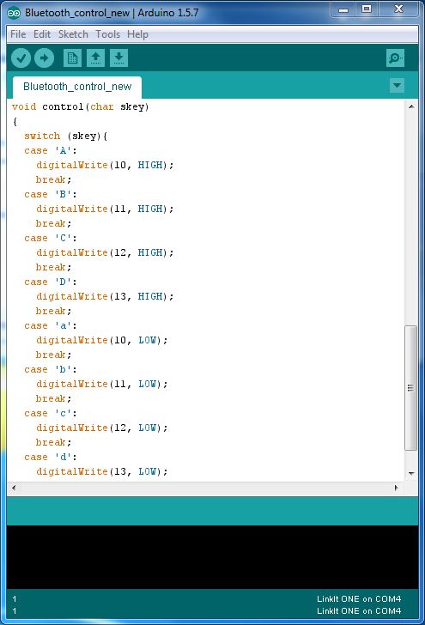The image size is (425, 625).
Task: Click the vertical scrollbar up arrow
Action: point(411,106)
